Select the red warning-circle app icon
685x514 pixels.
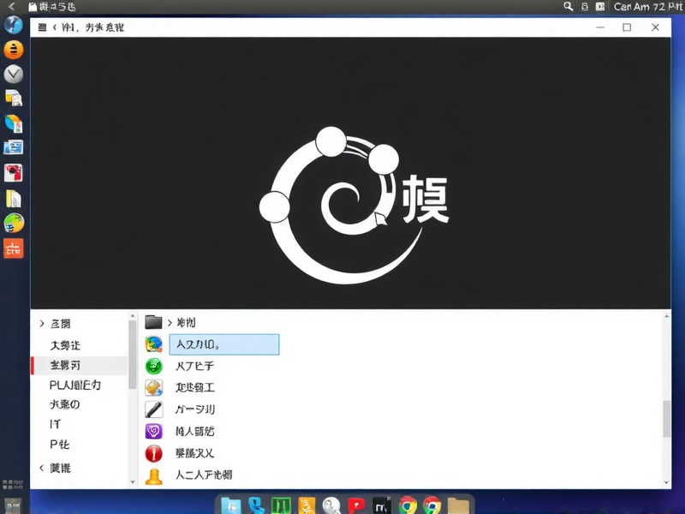click(x=154, y=452)
